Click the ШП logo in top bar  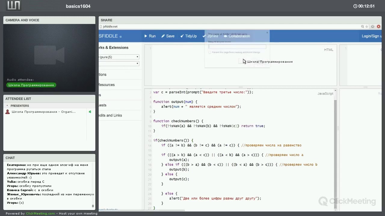point(14,6)
